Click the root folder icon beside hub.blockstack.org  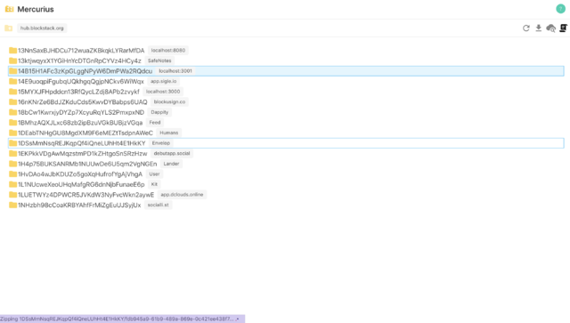click(9, 28)
